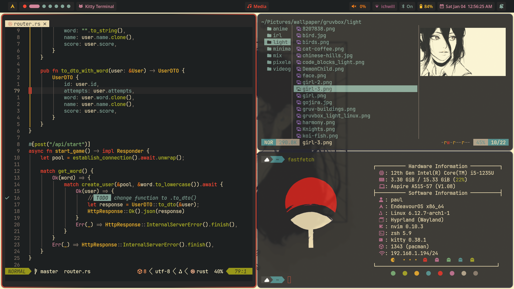Screen dimensions: 514x289
Task: Click the muted volume speaker icon
Action: pyautogui.click(x=354, y=6)
